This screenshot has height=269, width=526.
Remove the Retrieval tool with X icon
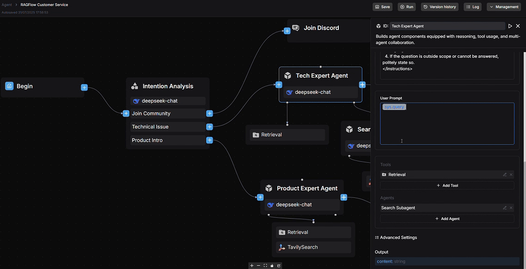(511, 174)
